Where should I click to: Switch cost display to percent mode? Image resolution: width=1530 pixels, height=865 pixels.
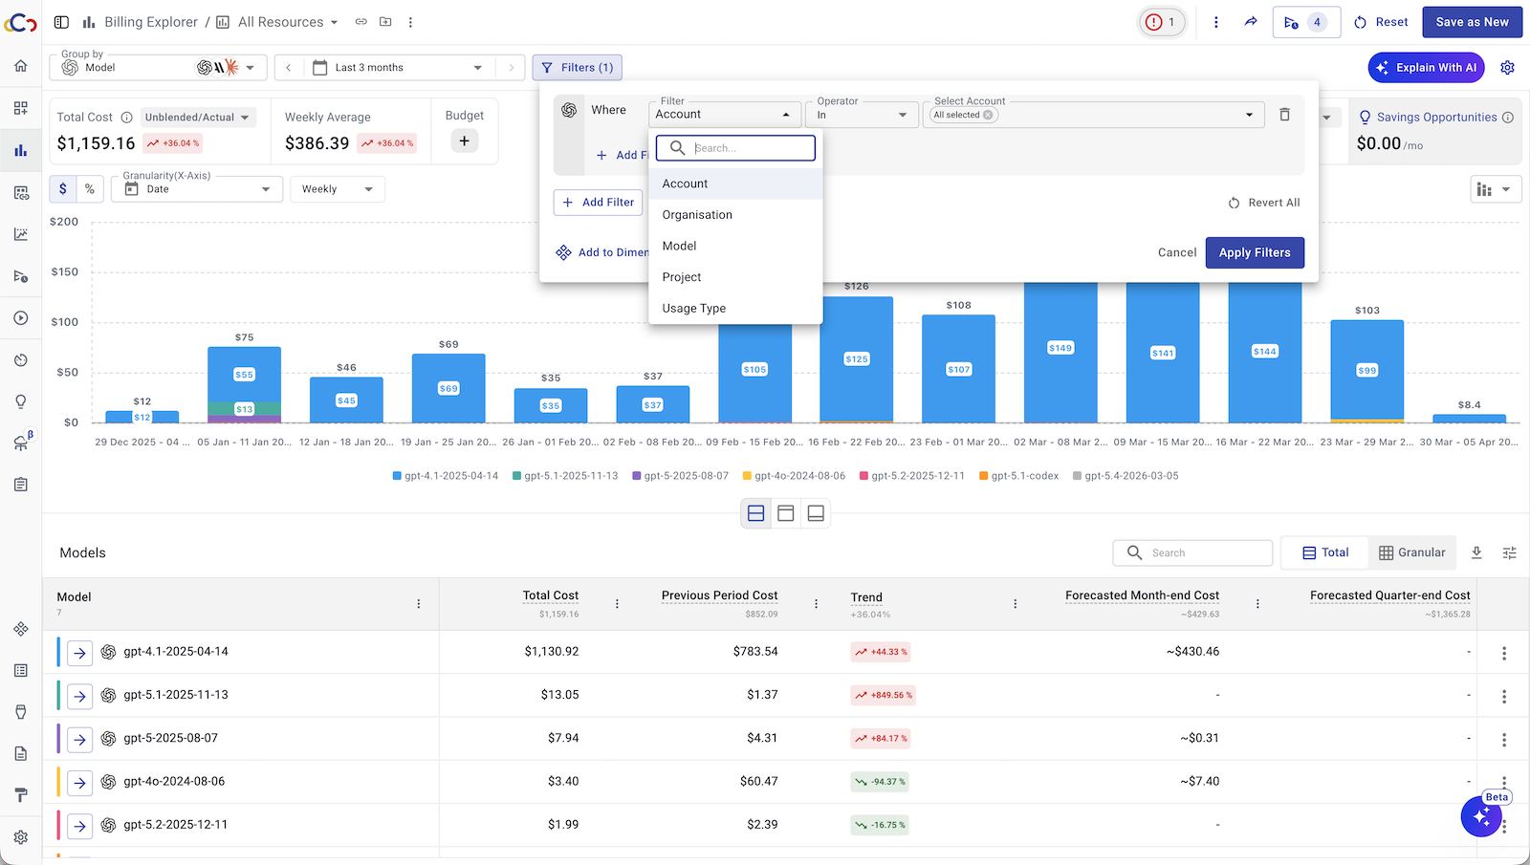coord(90,189)
